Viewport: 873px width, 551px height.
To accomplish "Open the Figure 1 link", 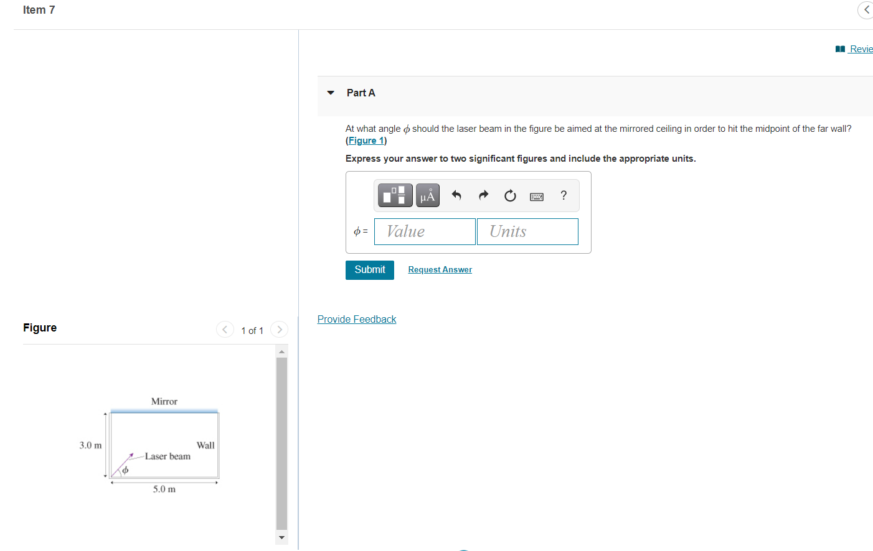I will tap(366, 141).
